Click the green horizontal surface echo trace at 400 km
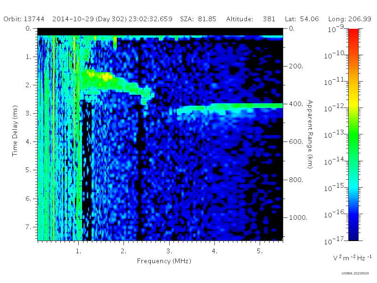 click(x=229, y=107)
